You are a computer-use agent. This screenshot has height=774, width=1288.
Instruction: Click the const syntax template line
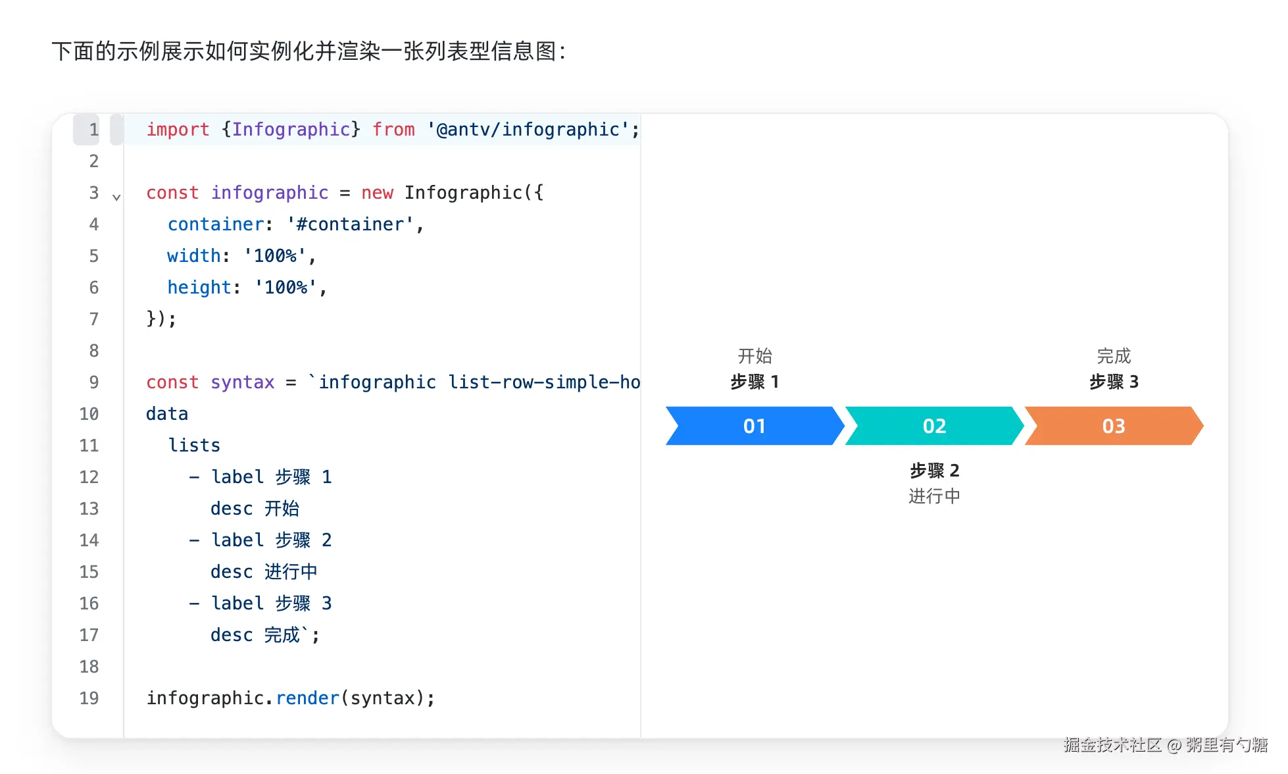click(393, 382)
